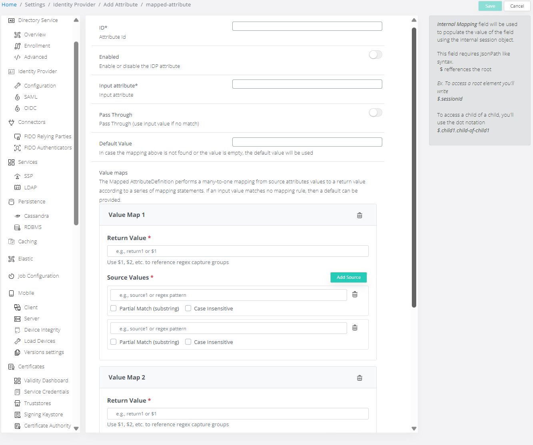Click the Cassandra icon in sidebar
The height and width of the screenshot is (445, 533).
[17, 216]
